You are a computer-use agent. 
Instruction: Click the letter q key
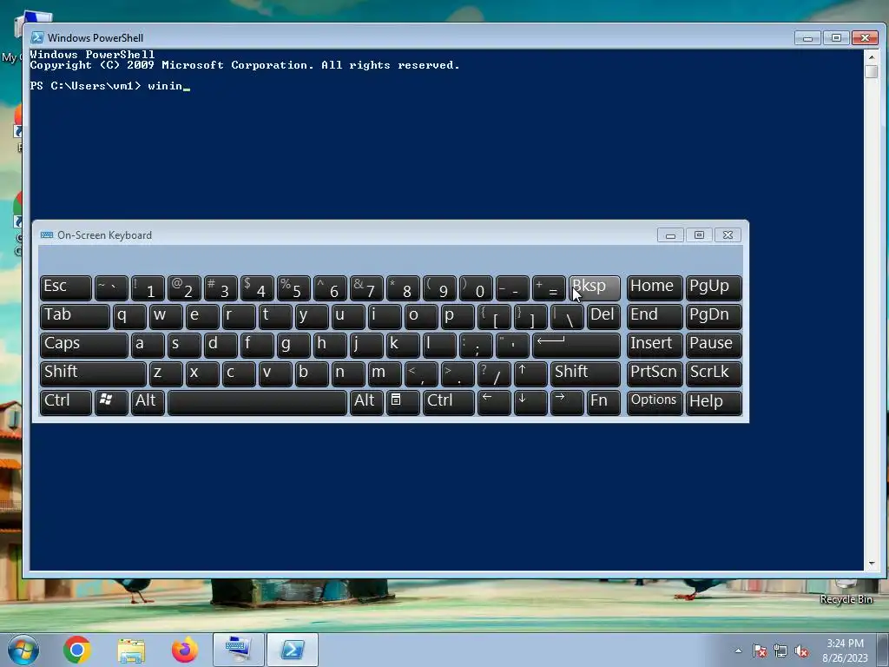tap(130, 316)
